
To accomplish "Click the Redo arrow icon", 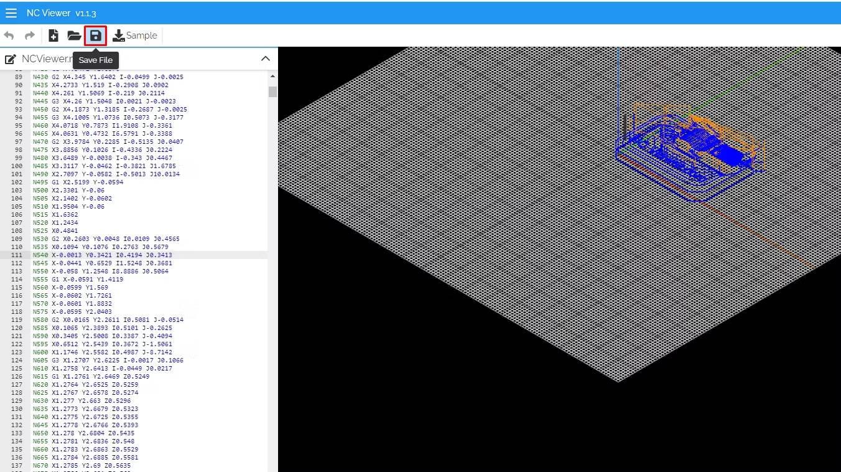I will (29, 36).
